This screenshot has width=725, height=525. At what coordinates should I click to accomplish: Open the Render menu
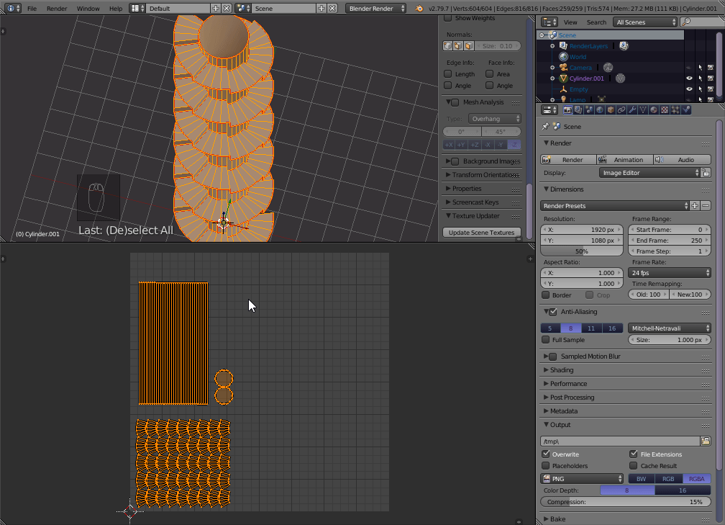tap(56, 9)
